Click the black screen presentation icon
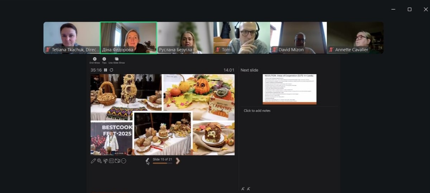The height and width of the screenshot is (193, 430). (105, 161)
